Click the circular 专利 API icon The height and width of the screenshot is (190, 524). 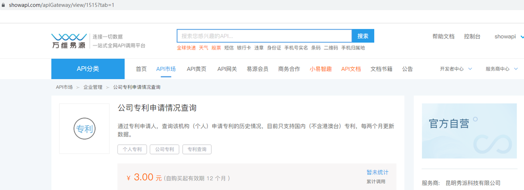[x=84, y=129]
